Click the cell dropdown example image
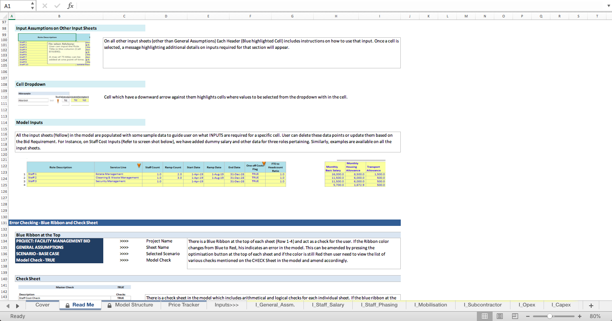Screen dimensions: 612x321 click(54, 99)
